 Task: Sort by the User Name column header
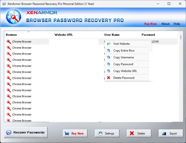click(121, 35)
